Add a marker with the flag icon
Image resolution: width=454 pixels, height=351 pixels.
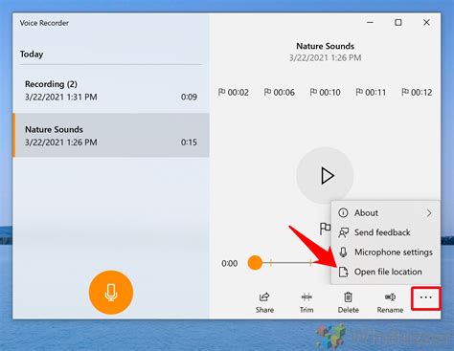tap(325, 229)
